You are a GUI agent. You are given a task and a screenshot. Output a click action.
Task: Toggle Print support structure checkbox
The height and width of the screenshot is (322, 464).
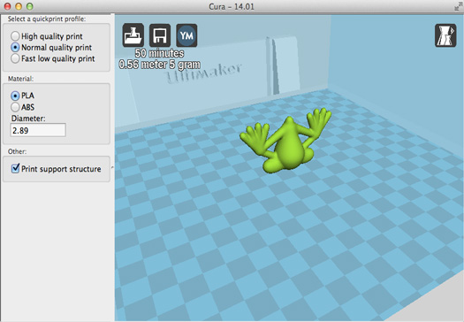tap(15, 169)
